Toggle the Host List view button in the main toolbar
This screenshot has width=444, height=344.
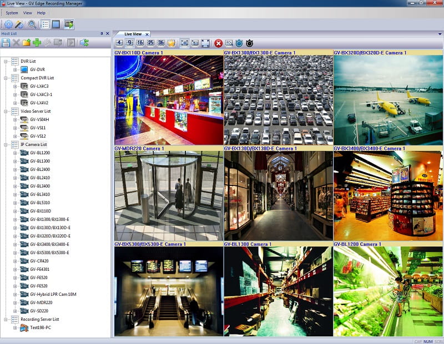click(x=46, y=24)
